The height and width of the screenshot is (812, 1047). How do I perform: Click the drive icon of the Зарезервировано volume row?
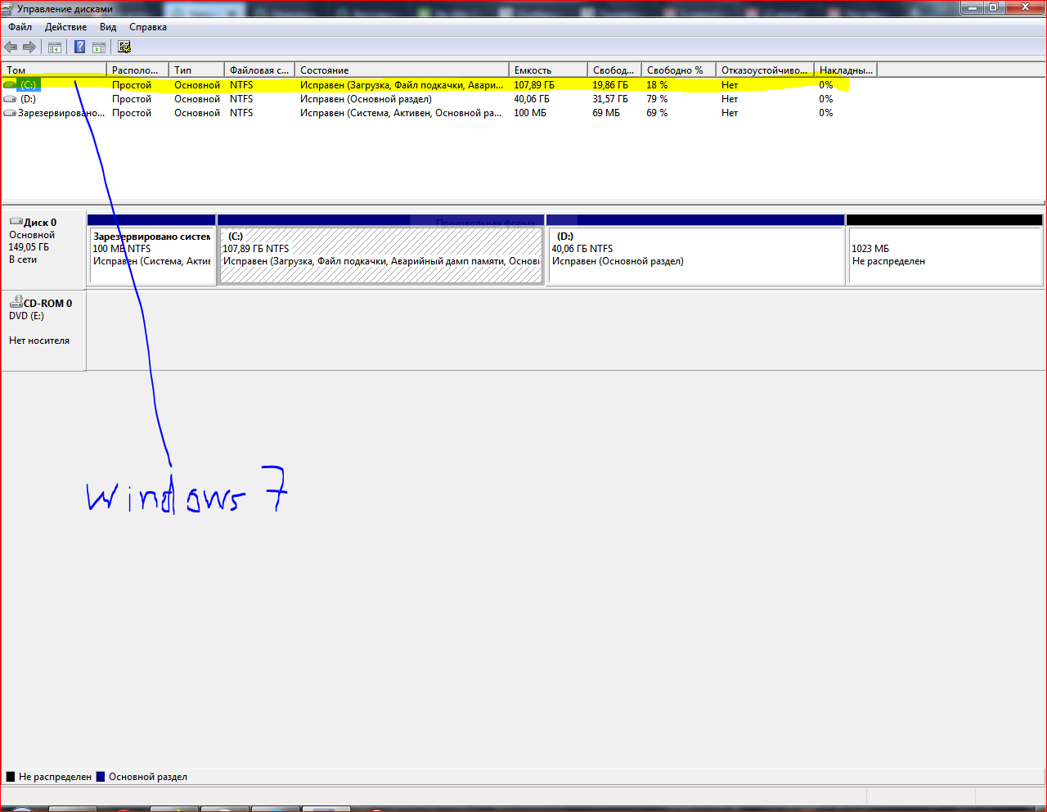[10, 113]
